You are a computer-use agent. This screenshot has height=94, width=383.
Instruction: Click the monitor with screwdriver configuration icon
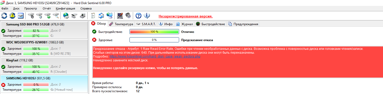(x=120, y=16)
